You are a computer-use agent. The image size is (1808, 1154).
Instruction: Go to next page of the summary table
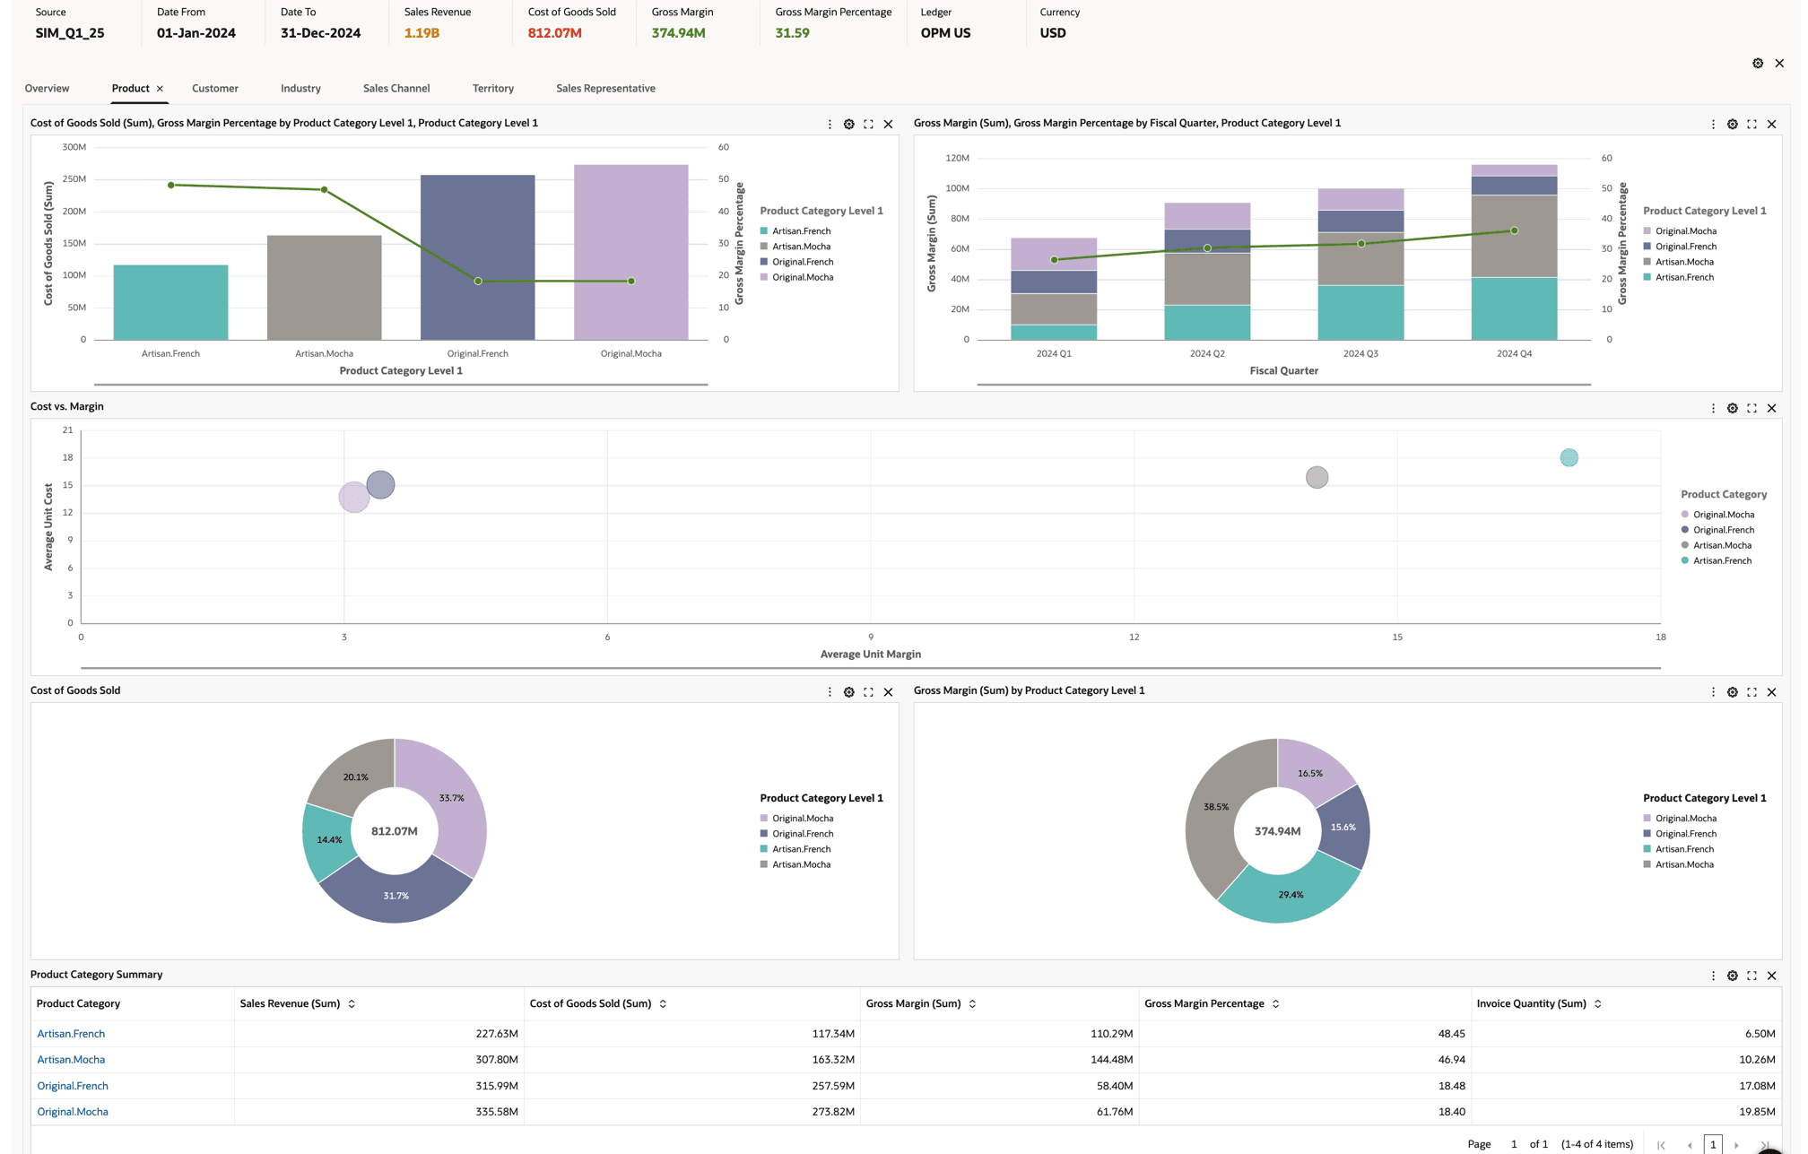pyautogui.click(x=1737, y=1145)
